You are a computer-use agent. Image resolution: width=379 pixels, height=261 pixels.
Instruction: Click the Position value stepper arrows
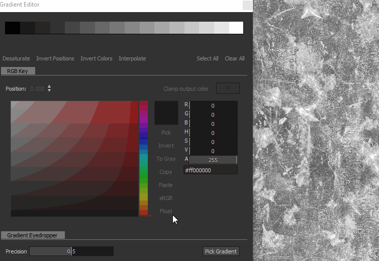pyautogui.click(x=49, y=88)
